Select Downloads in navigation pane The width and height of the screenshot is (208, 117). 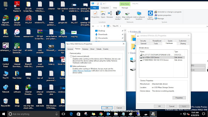tap(103, 34)
